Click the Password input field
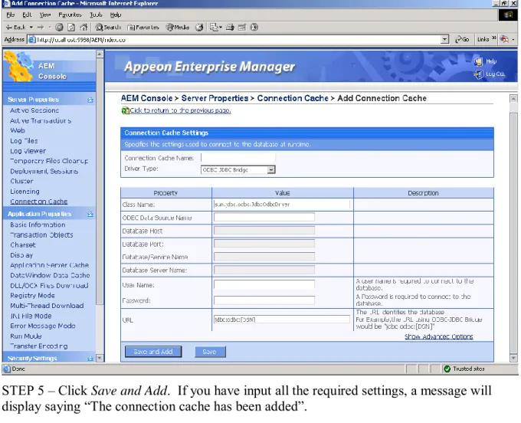Viewport: 521px width, 423px height. 264,300
